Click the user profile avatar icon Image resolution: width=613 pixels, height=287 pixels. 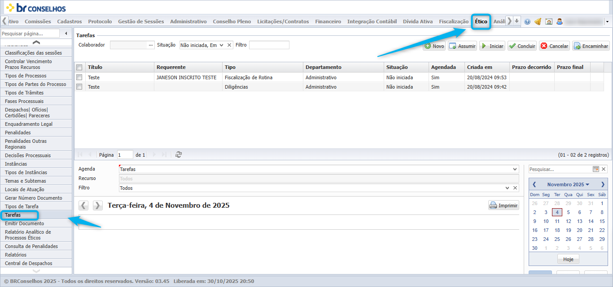(x=560, y=21)
